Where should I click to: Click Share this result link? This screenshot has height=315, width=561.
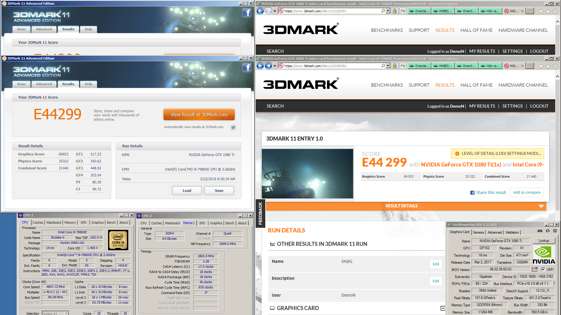(x=488, y=193)
